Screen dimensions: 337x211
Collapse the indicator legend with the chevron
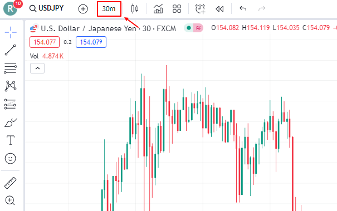[37, 68]
